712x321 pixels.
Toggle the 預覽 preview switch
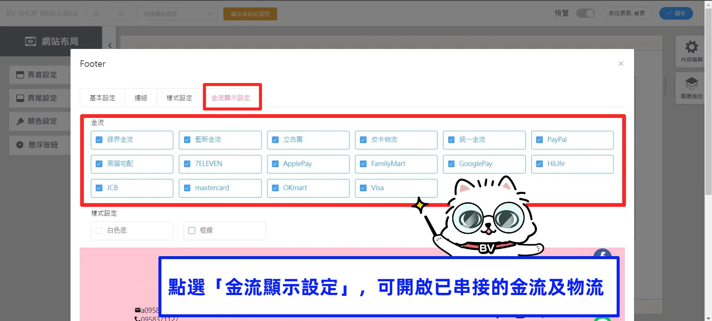point(585,13)
